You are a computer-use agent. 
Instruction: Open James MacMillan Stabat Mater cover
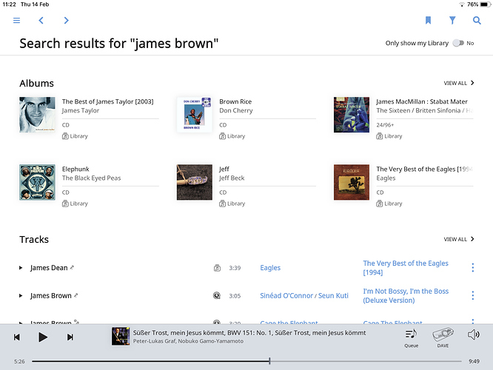point(352,115)
